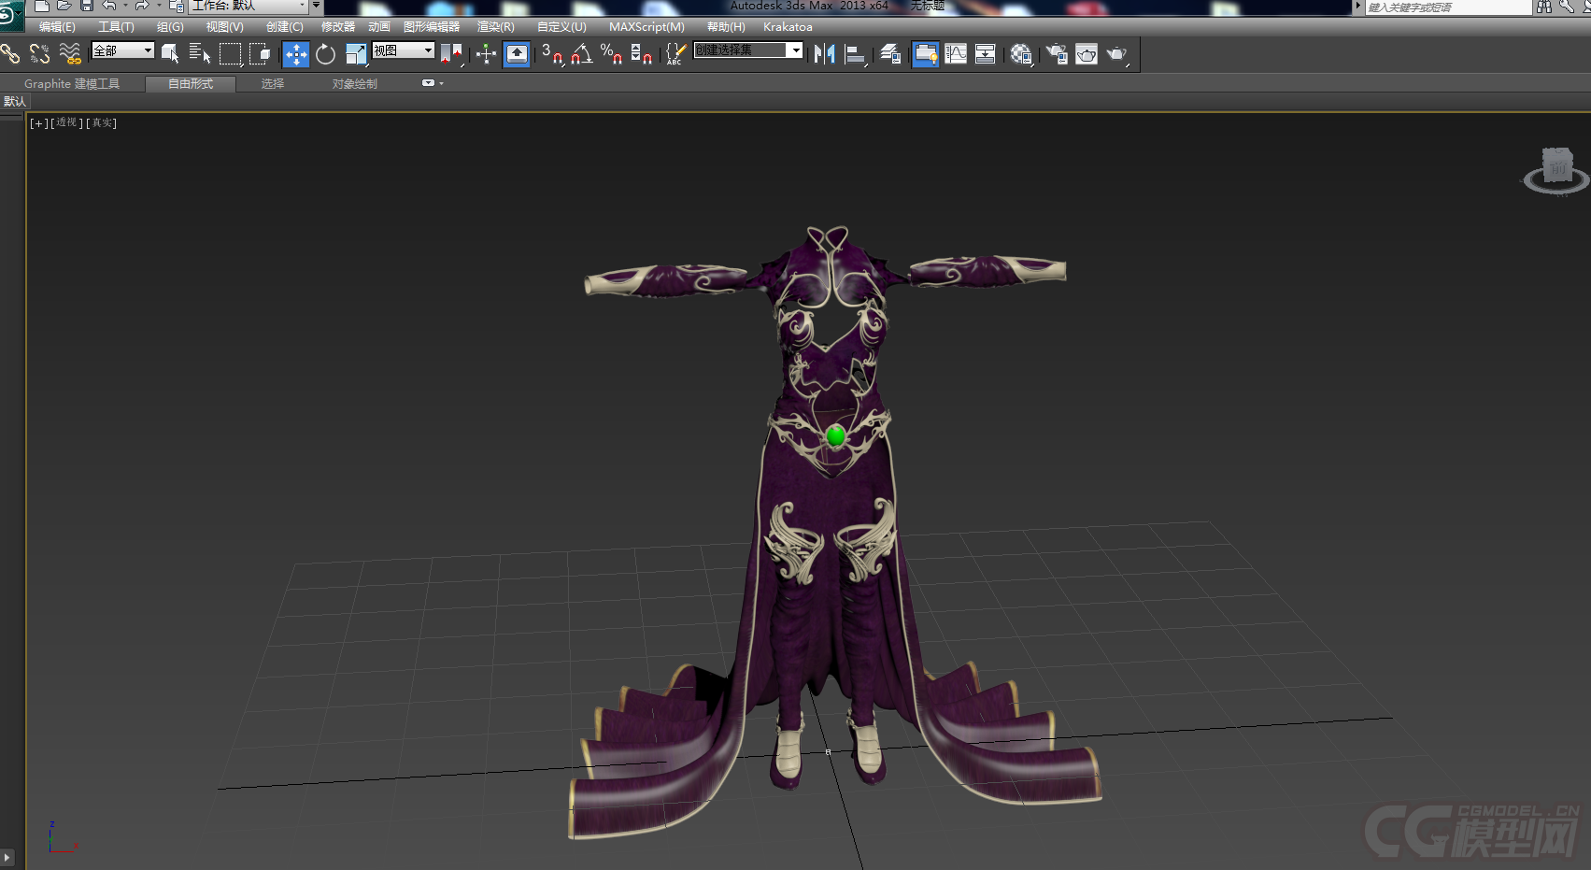Toggle Keyboard Shortcut Override button
This screenshot has height=870, width=1591.
[x=517, y=54]
